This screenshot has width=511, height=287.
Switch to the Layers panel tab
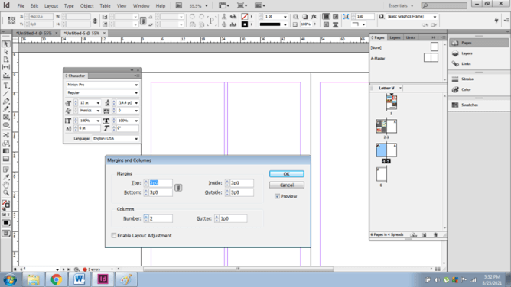[x=395, y=37]
